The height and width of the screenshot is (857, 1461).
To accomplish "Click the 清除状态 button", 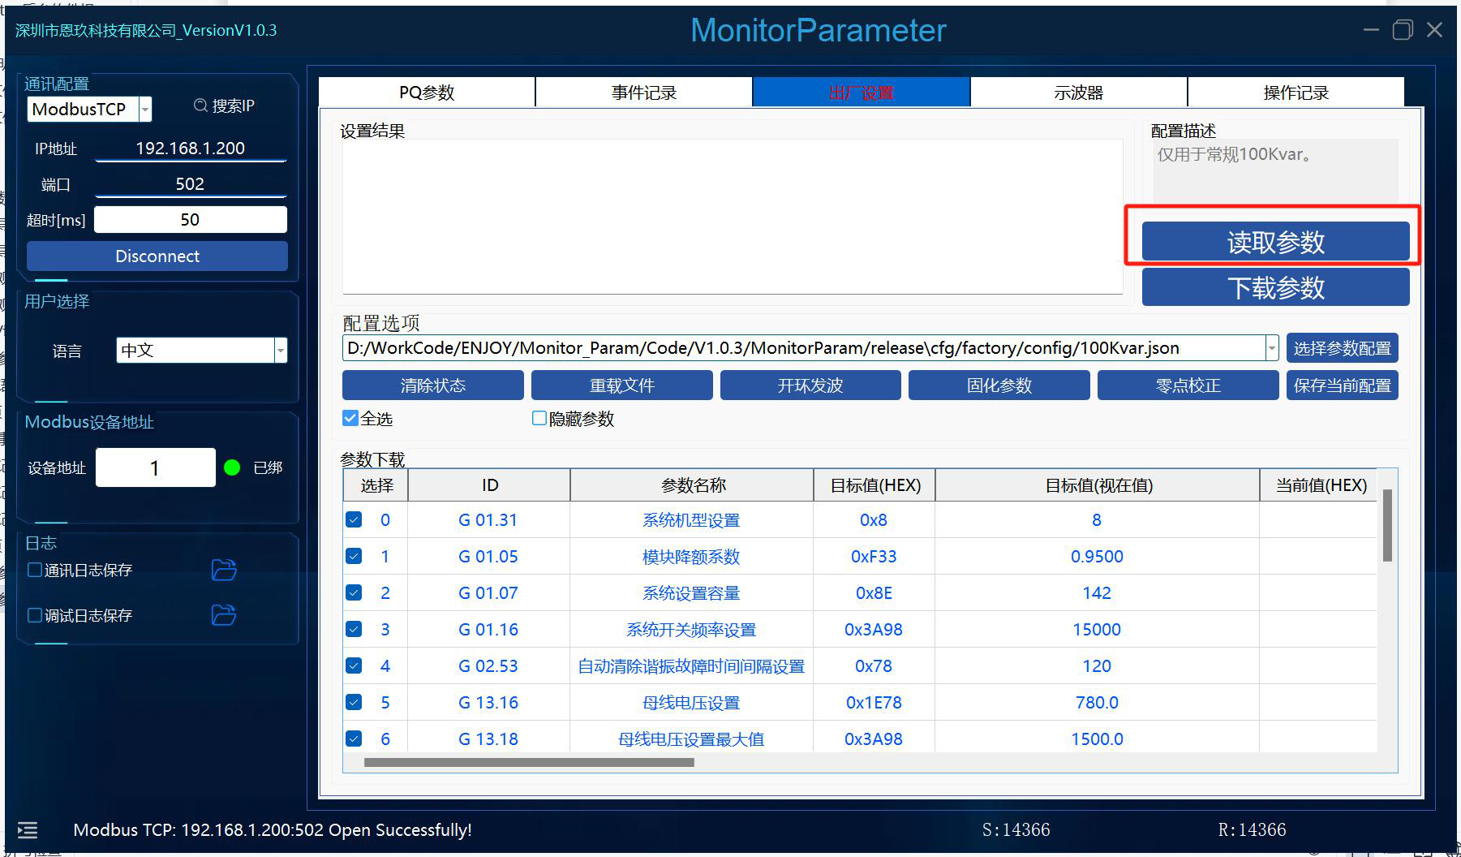I will coord(433,385).
